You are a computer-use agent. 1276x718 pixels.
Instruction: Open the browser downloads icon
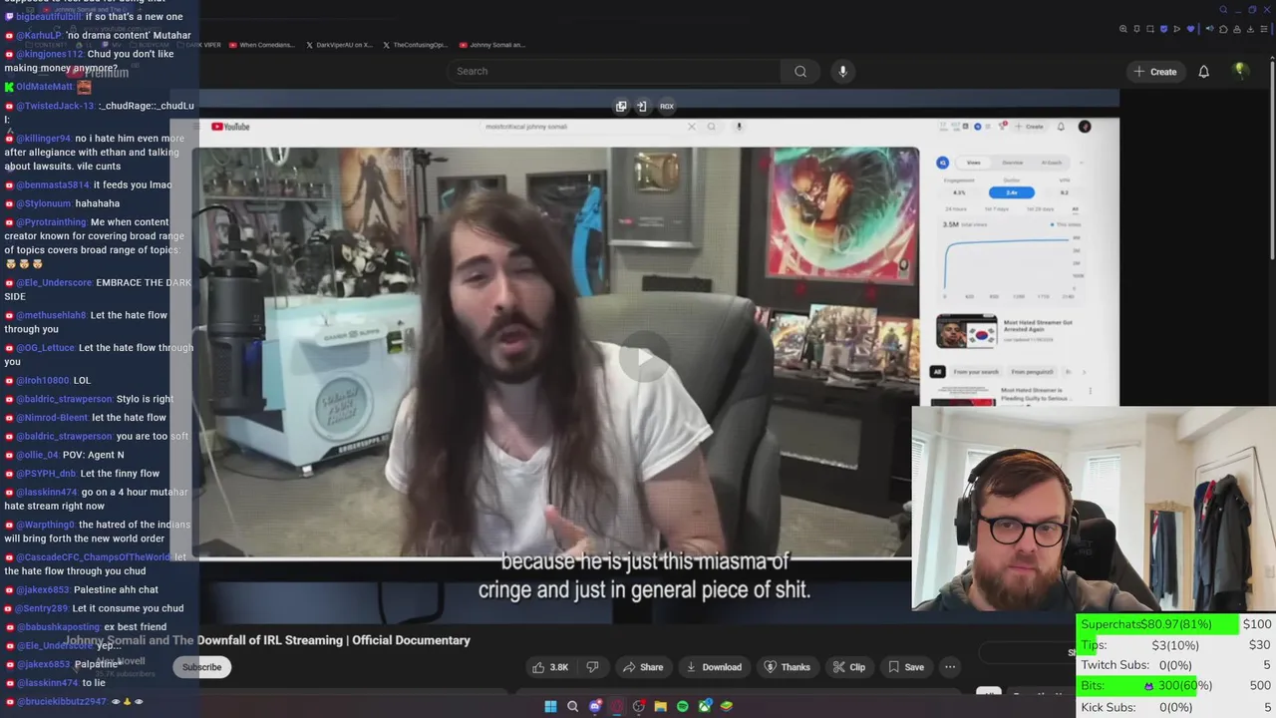point(1250,29)
